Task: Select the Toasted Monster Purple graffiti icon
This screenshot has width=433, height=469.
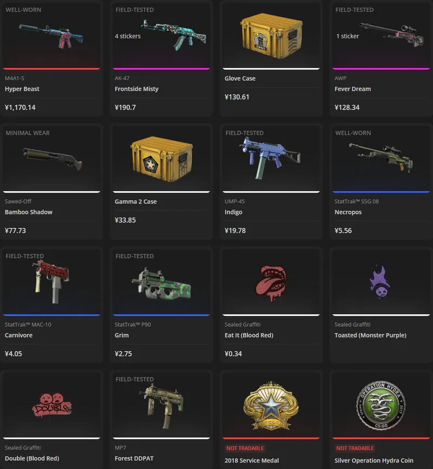Action: (x=380, y=281)
